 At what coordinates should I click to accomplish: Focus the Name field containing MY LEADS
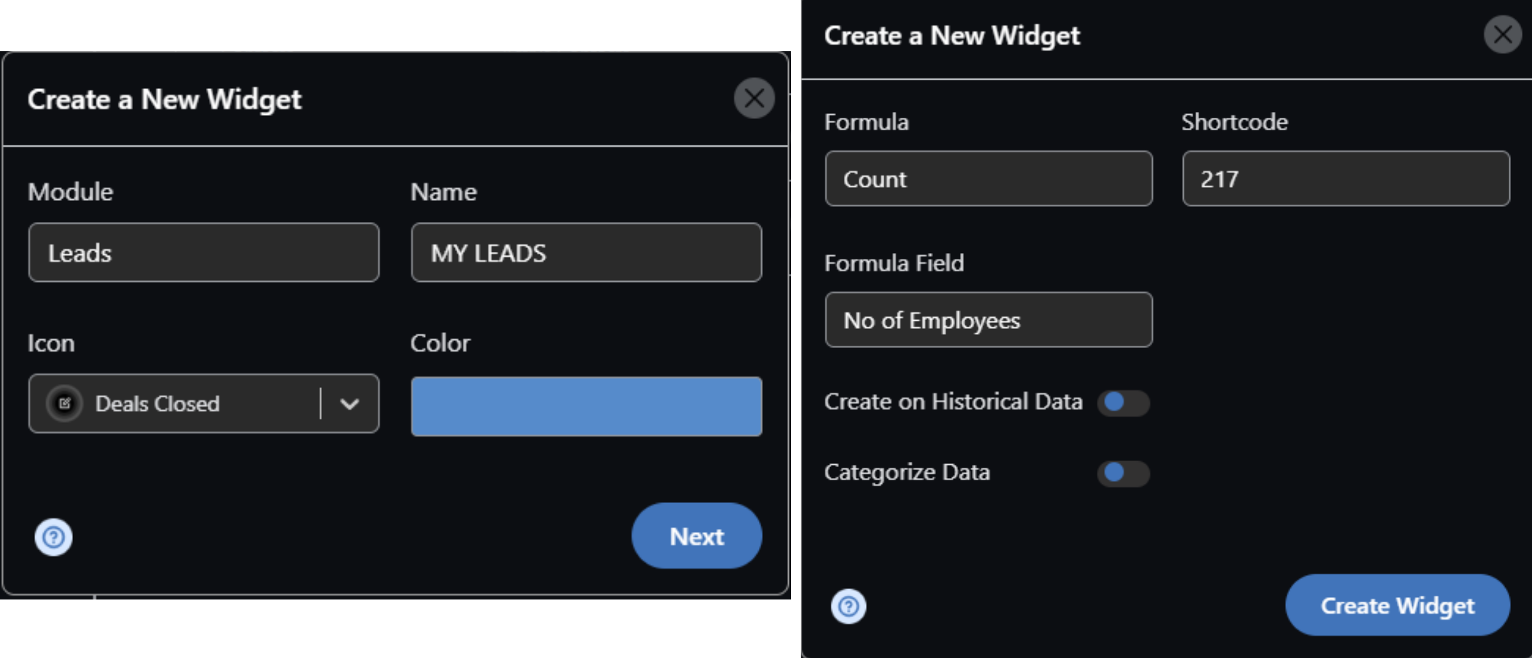[586, 252]
